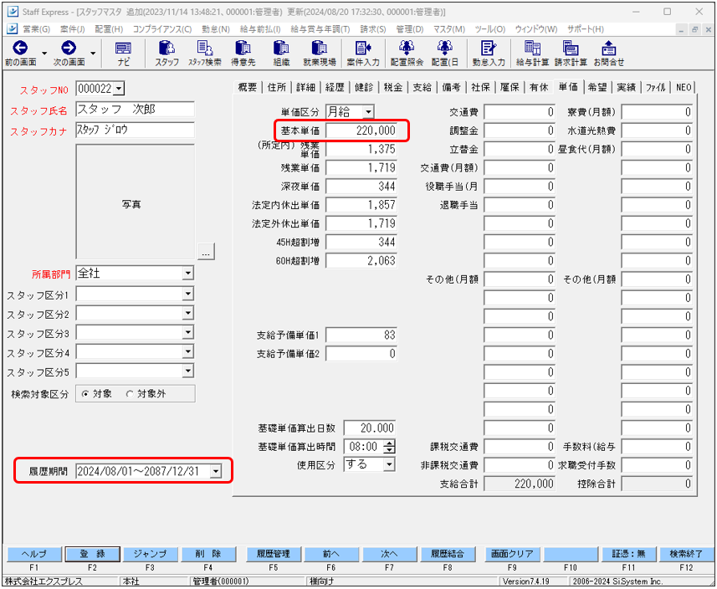Click the 次へ F7 button
The image size is (717, 589).
click(389, 554)
